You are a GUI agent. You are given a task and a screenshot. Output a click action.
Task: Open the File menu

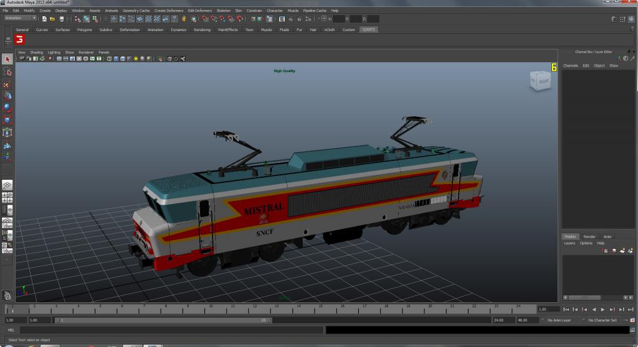[x=5, y=11]
